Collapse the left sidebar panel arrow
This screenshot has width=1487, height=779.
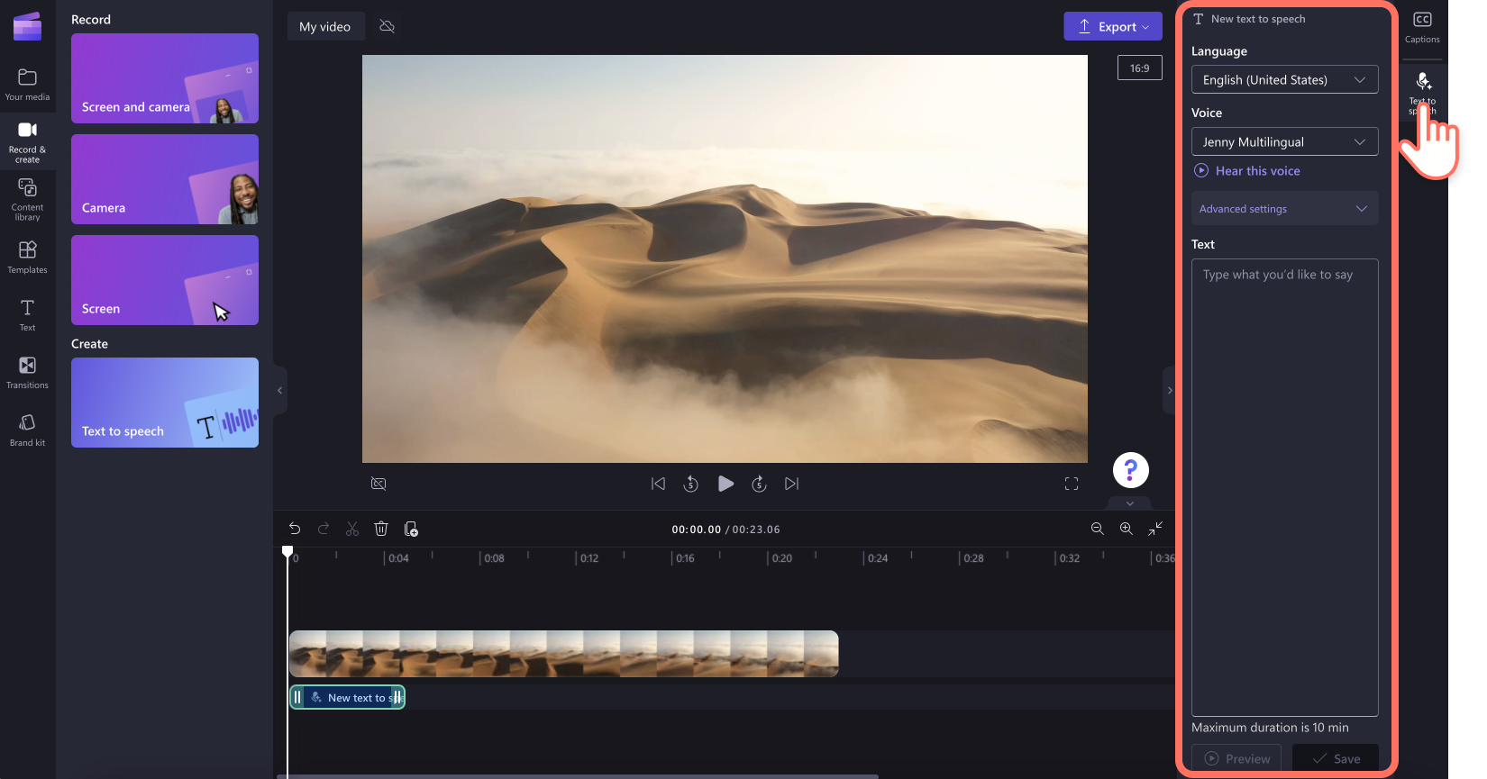(280, 390)
